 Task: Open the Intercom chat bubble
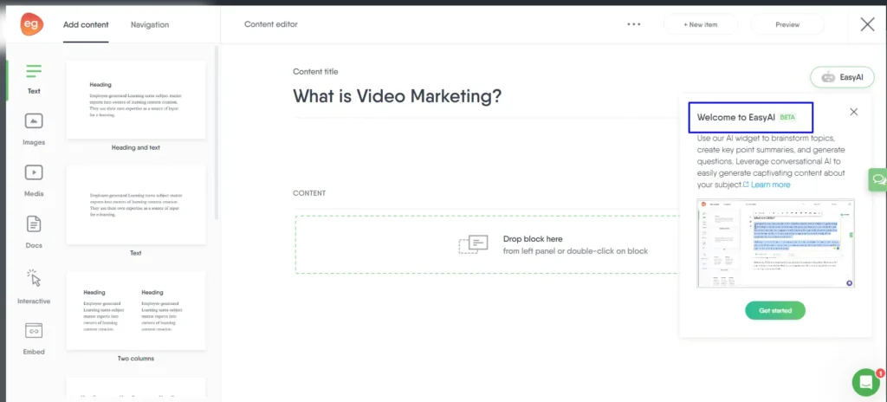click(x=866, y=382)
